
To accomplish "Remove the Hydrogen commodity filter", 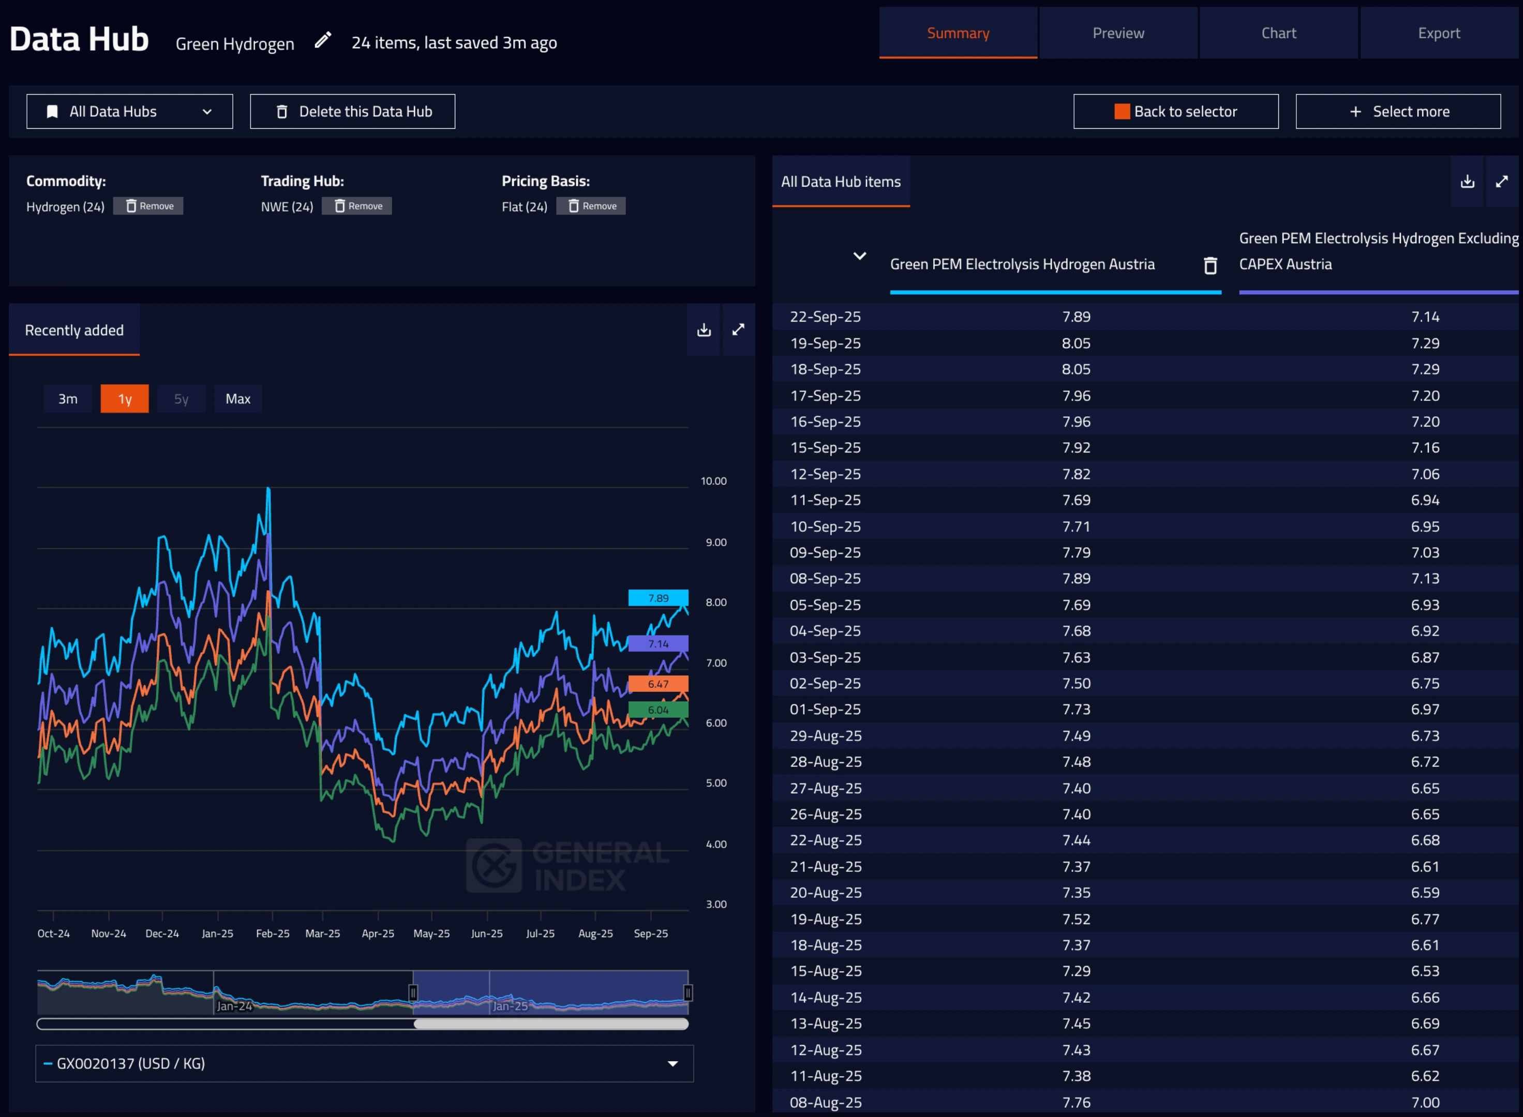I will coord(149,206).
